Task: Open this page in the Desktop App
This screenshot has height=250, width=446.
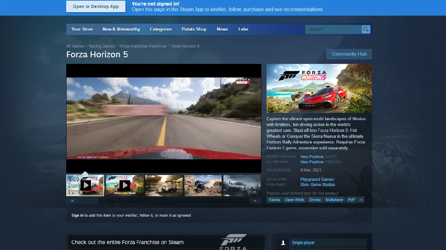Action: pyautogui.click(x=95, y=6)
